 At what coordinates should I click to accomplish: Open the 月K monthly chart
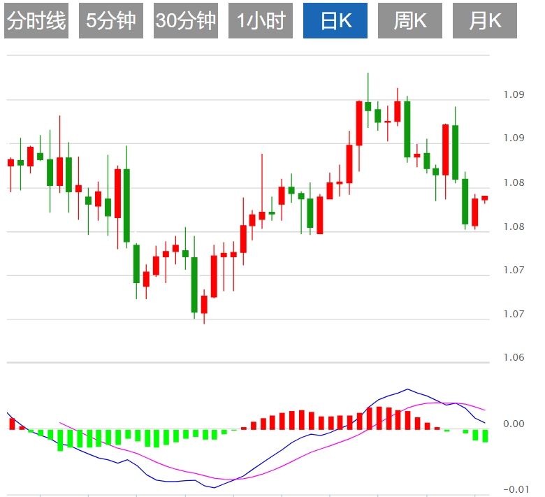point(484,21)
